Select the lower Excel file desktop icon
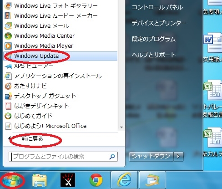Viewport: 222px width, 189px height. pyautogui.click(x=213, y=138)
